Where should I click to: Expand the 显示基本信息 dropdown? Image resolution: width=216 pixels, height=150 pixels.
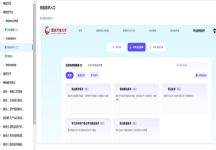point(46,18)
